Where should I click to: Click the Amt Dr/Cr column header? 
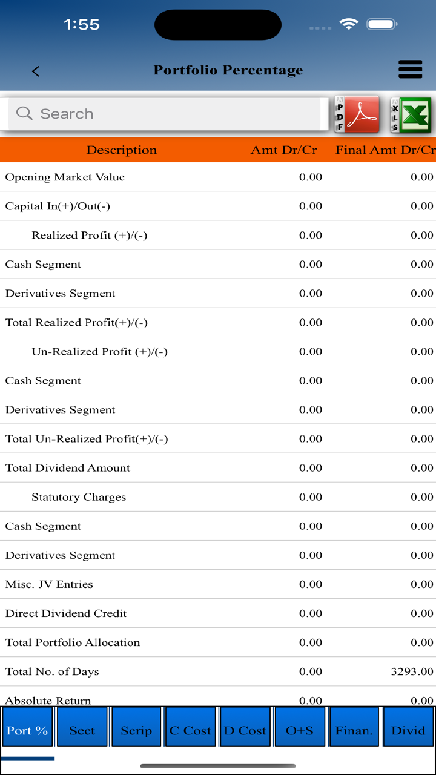pos(283,150)
